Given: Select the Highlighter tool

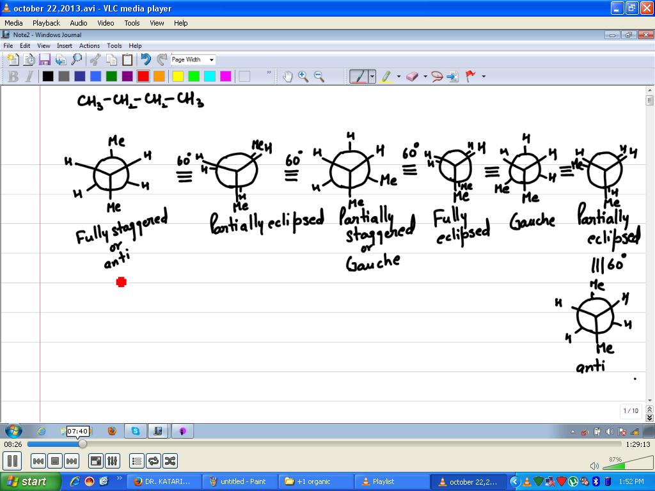Looking at the screenshot, I should [x=386, y=77].
